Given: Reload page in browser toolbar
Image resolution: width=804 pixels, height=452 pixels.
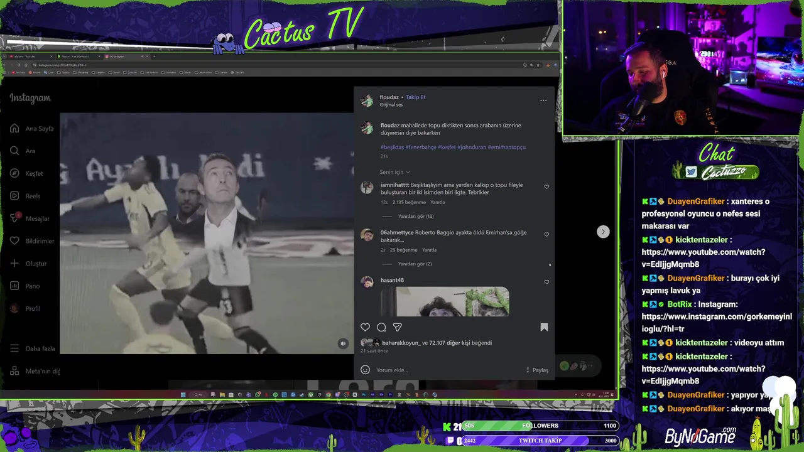Looking at the screenshot, I should coord(19,65).
